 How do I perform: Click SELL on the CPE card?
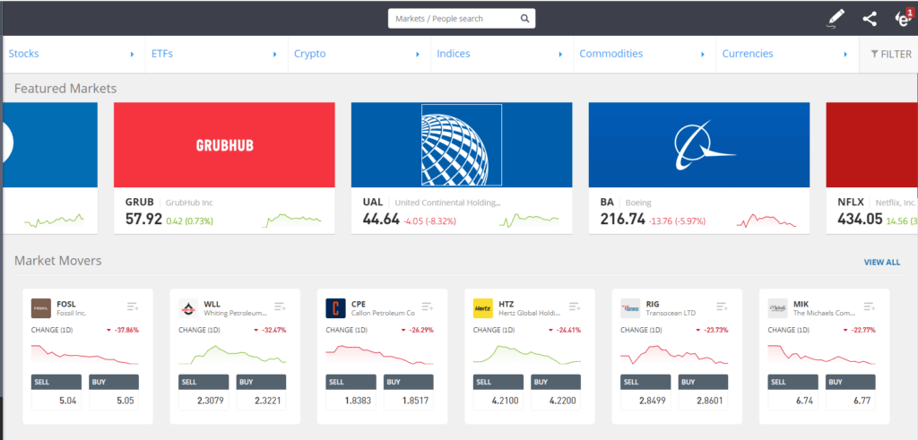pos(351,382)
